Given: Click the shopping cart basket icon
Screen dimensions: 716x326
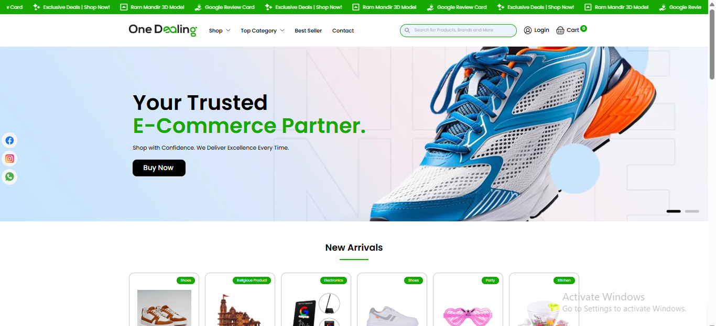Looking at the screenshot, I should click(560, 30).
